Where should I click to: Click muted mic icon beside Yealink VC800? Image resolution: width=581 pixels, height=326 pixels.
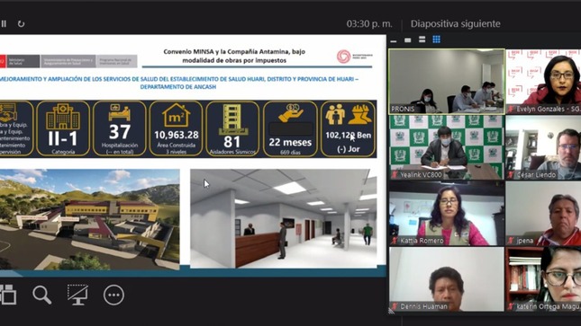click(x=395, y=175)
